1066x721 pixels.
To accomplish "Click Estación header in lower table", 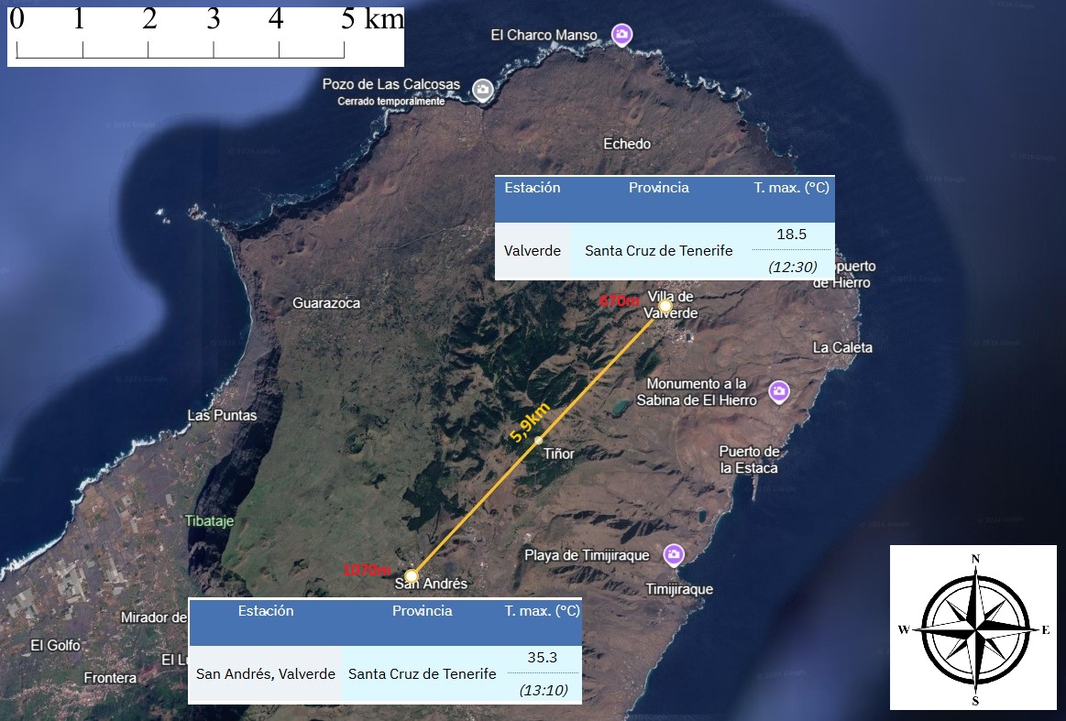I will coord(266,611).
